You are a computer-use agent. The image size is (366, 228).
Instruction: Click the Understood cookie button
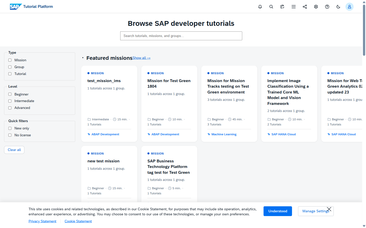[x=278, y=211]
